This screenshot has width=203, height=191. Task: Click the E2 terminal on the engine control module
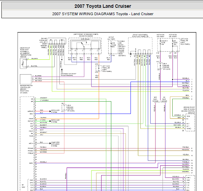click(187, 119)
